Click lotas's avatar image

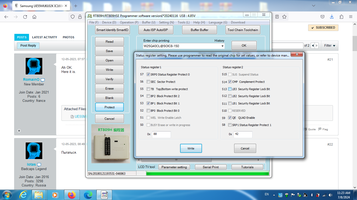pos(34,151)
